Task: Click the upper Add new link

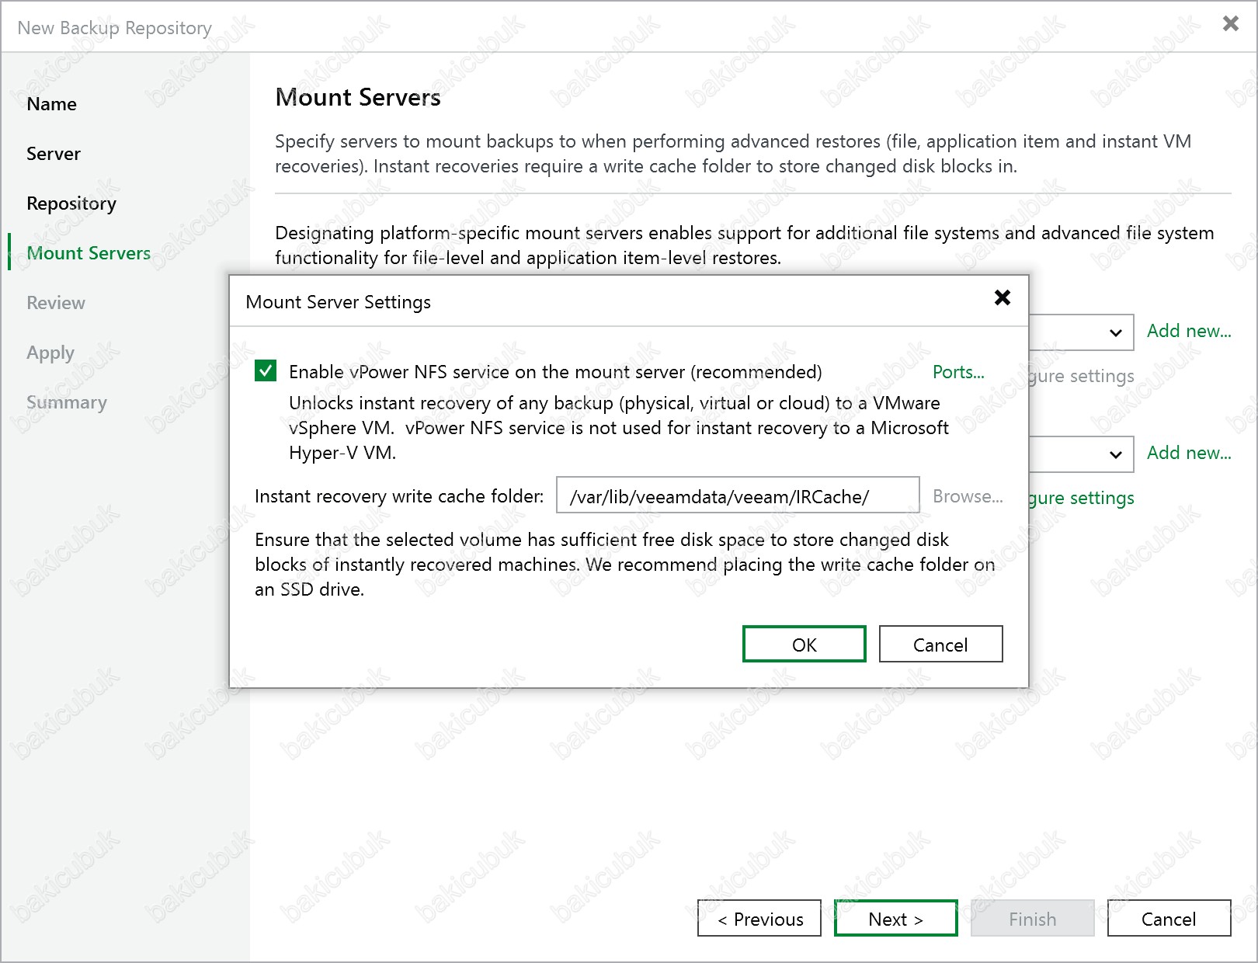Action: (1188, 331)
